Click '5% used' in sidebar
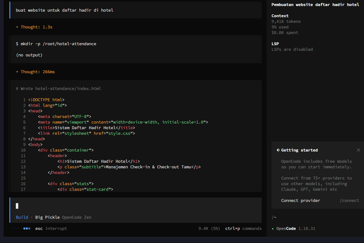Viewport: 364px width, 243px height. click(x=280, y=27)
